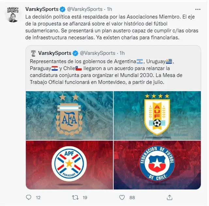Like the tweet with heart icon
This screenshot has height=206, width=209.
pyautogui.click(x=122, y=198)
